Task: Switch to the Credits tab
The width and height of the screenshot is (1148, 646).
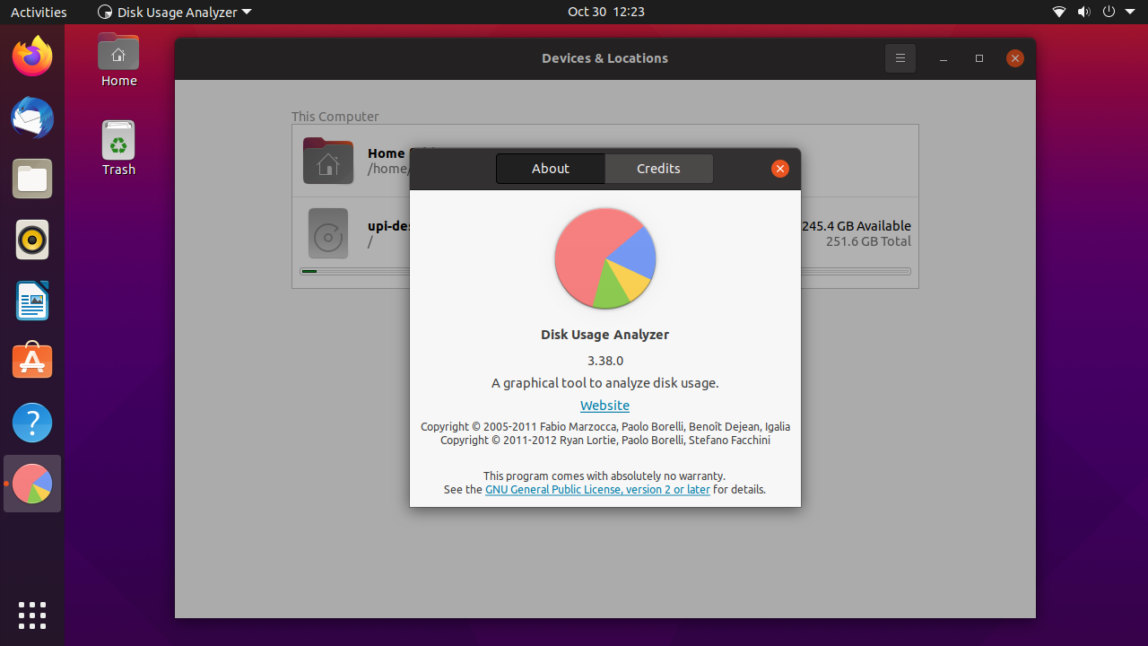Action: [658, 169]
